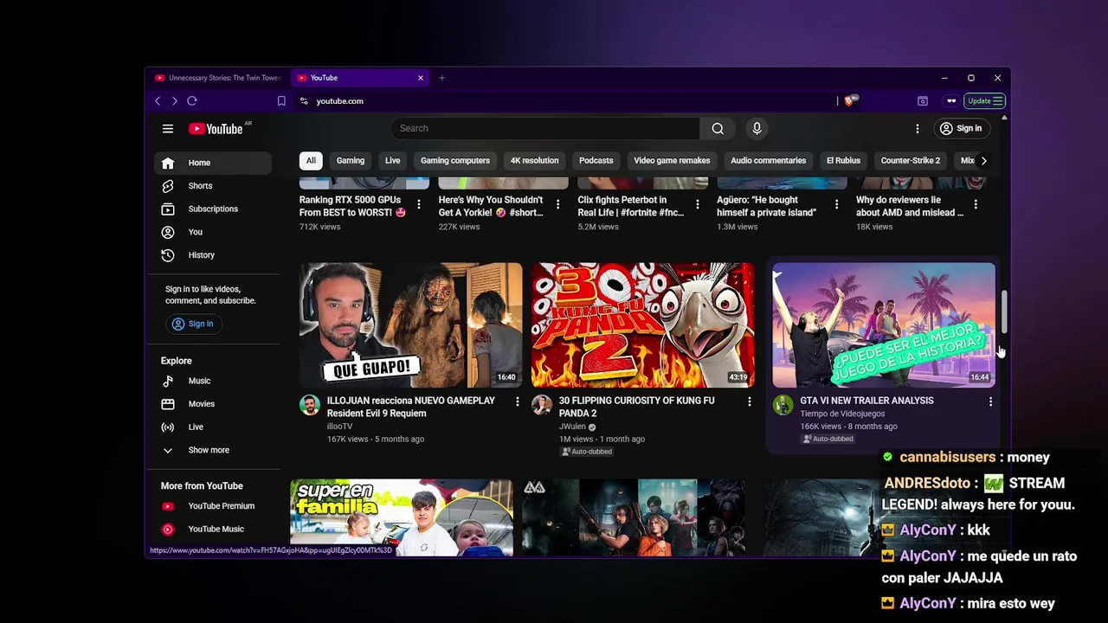Open super en familia video thumbnail
The height and width of the screenshot is (623, 1108).
click(402, 517)
